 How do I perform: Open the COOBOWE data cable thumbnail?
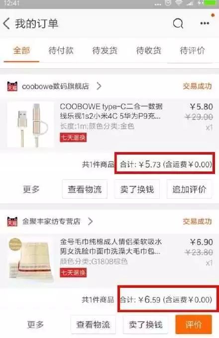coord(30,125)
